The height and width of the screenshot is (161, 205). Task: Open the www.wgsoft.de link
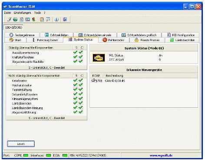click(x=161, y=155)
